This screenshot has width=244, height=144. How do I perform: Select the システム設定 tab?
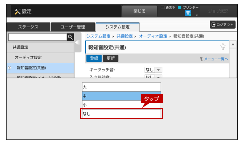pos(118,27)
